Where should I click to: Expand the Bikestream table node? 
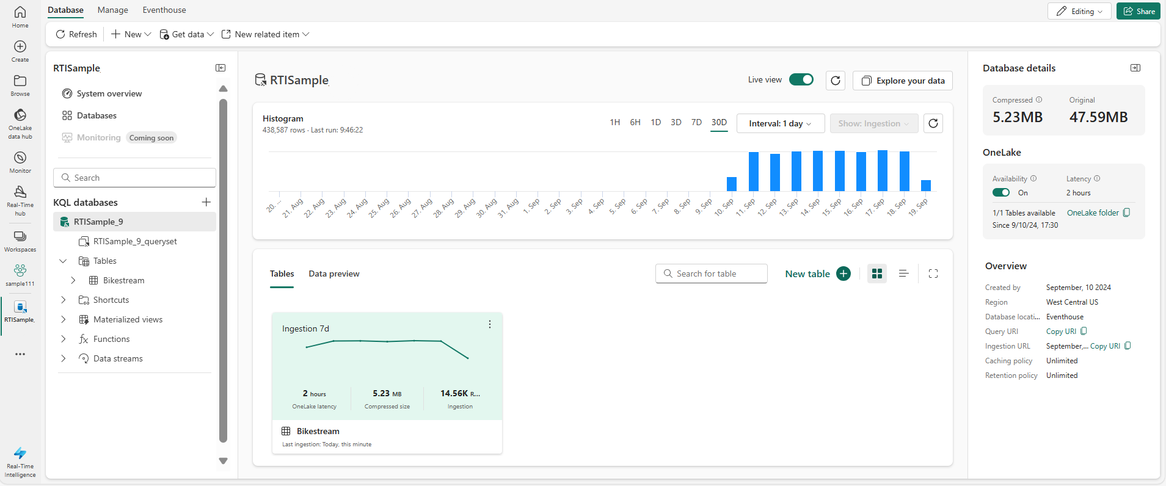[x=73, y=280]
